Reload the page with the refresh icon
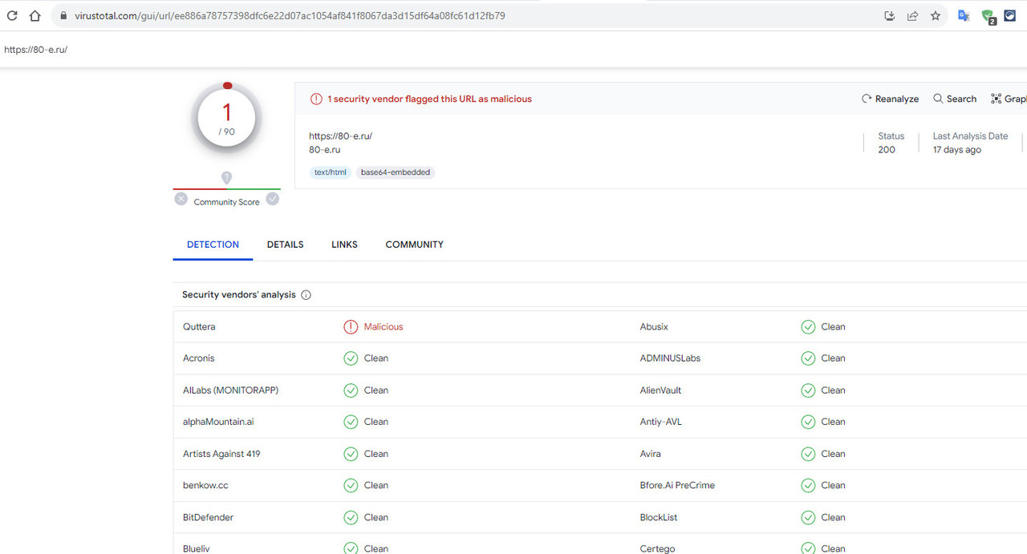 (12, 15)
